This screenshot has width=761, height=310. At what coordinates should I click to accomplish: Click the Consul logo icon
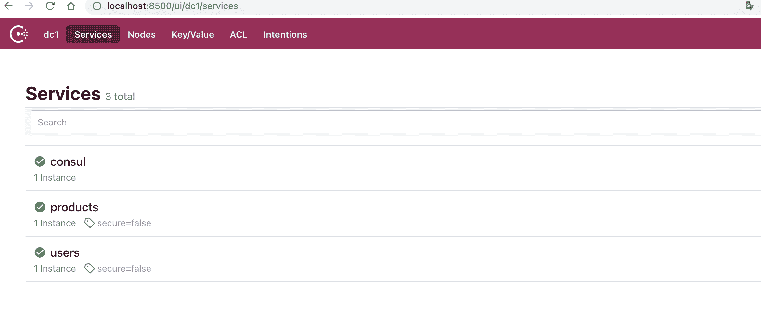tap(19, 34)
